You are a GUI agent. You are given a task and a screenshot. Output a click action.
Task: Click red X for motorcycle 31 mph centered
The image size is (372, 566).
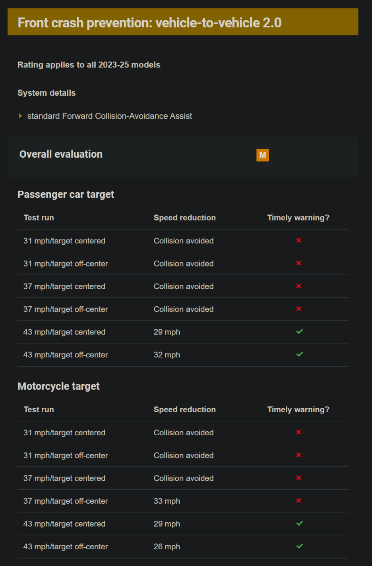click(298, 432)
